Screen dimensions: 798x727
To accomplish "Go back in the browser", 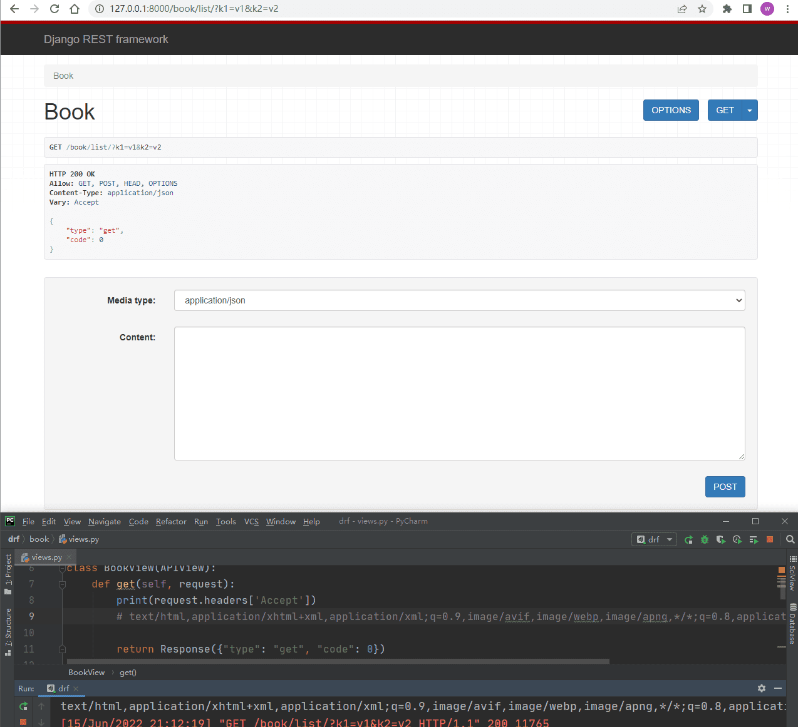I will tap(14, 9).
